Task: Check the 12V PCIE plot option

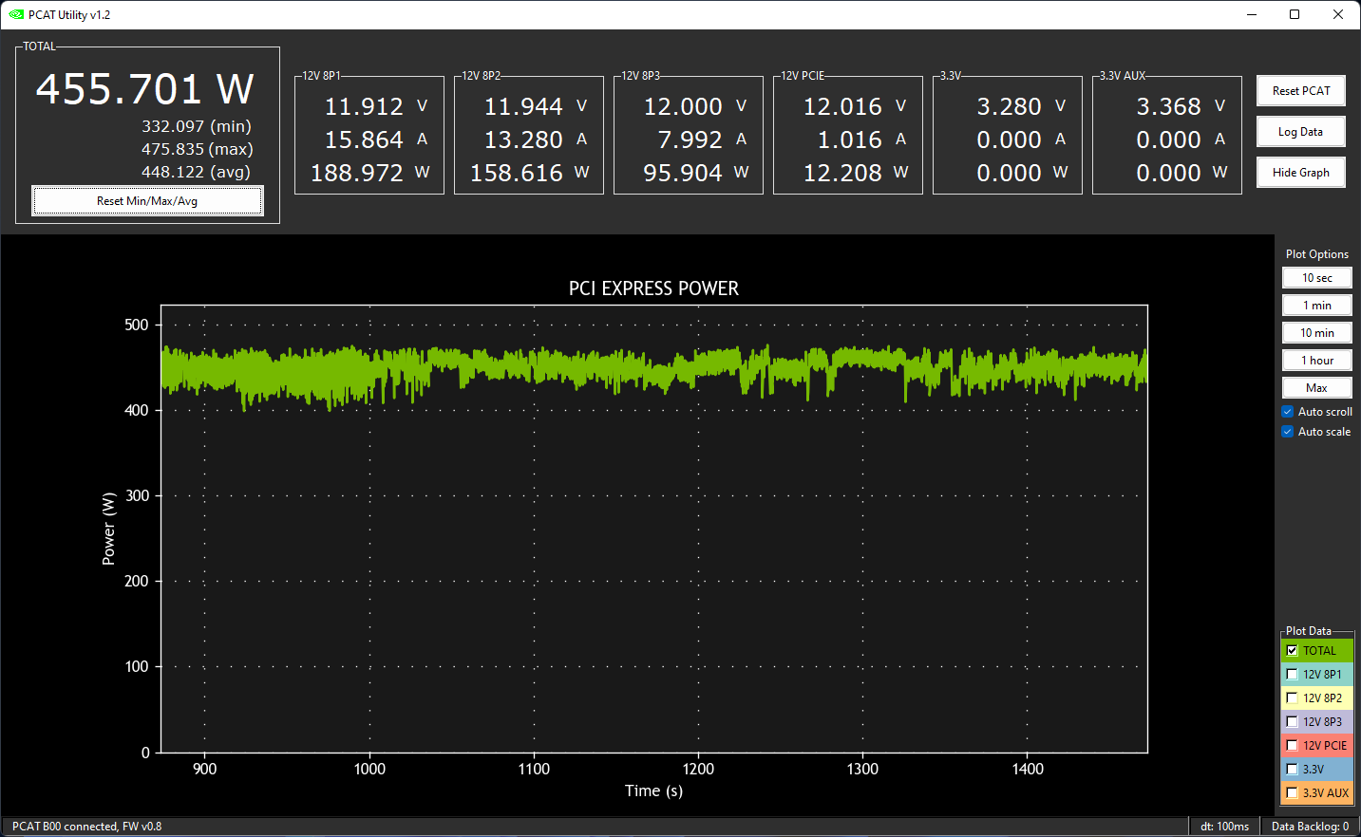Action: 1292,746
